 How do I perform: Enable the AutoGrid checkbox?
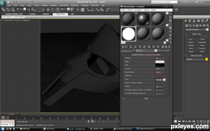(190, 36)
